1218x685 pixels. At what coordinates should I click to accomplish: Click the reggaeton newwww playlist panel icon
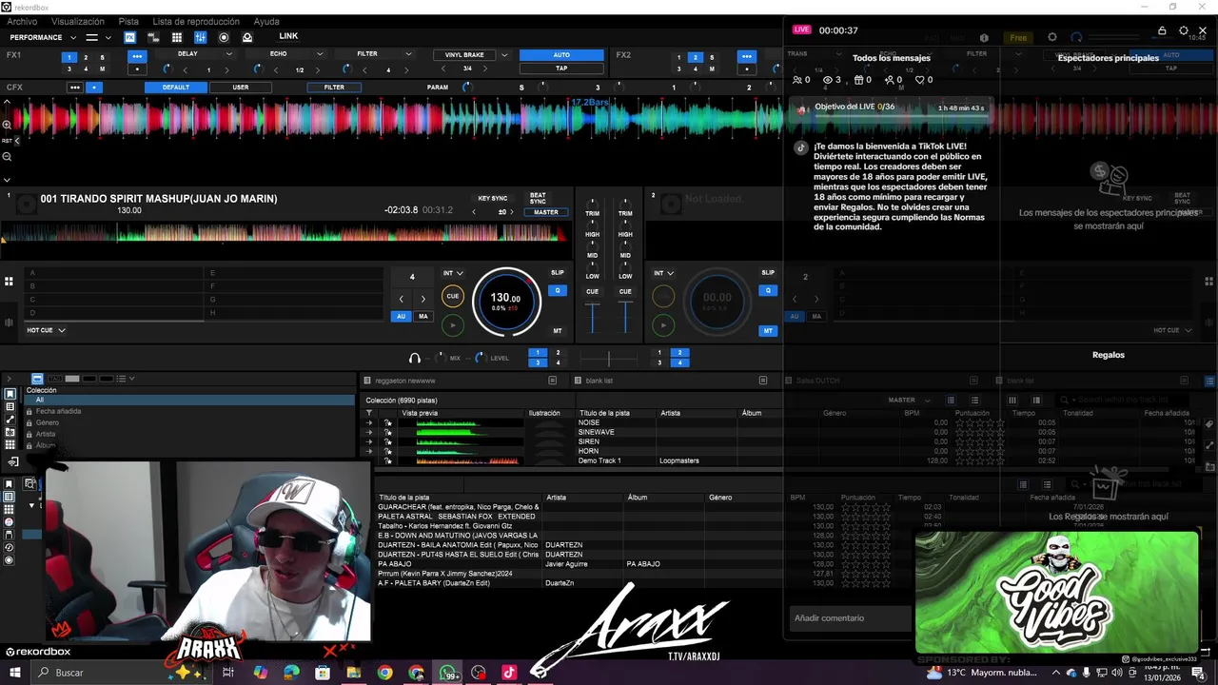click(x=552, y=381)
